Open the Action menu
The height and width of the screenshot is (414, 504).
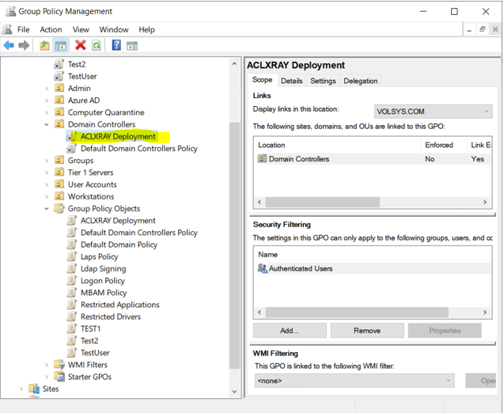(x=51, y=29)
